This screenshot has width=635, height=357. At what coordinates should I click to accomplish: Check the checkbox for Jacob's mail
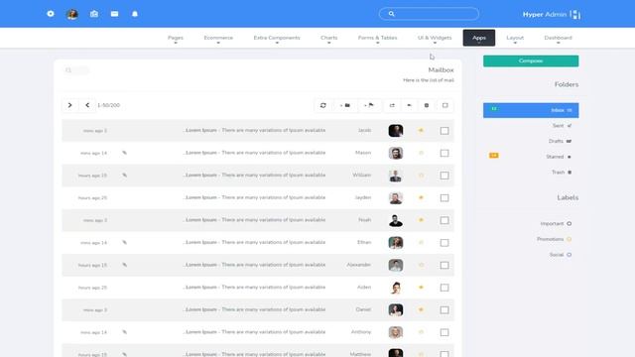tap(444, 131)
